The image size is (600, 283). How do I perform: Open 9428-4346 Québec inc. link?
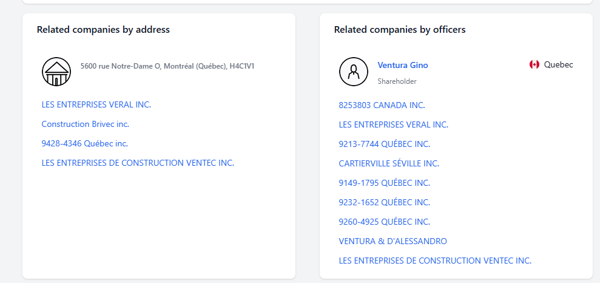[x=84, y=143]
